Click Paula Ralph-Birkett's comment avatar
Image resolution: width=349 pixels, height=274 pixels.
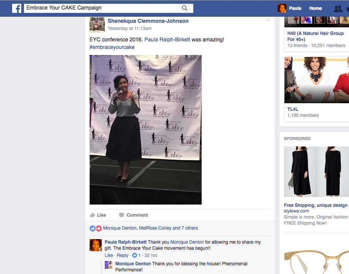(x=96, y=245)
